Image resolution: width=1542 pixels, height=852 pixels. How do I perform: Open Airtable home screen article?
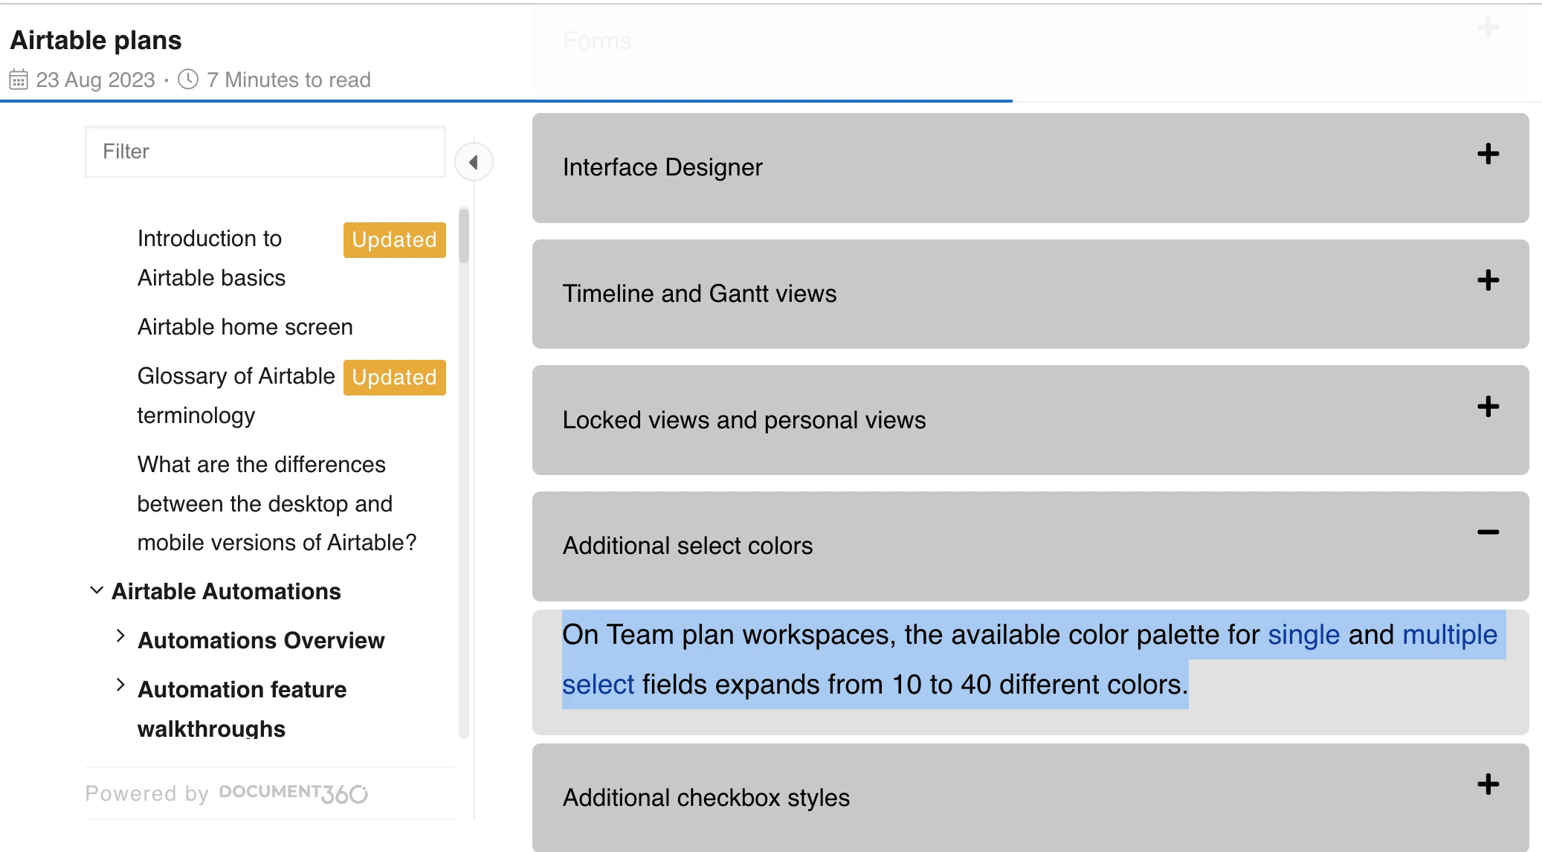pyautogui.click(x=245, y=327)
